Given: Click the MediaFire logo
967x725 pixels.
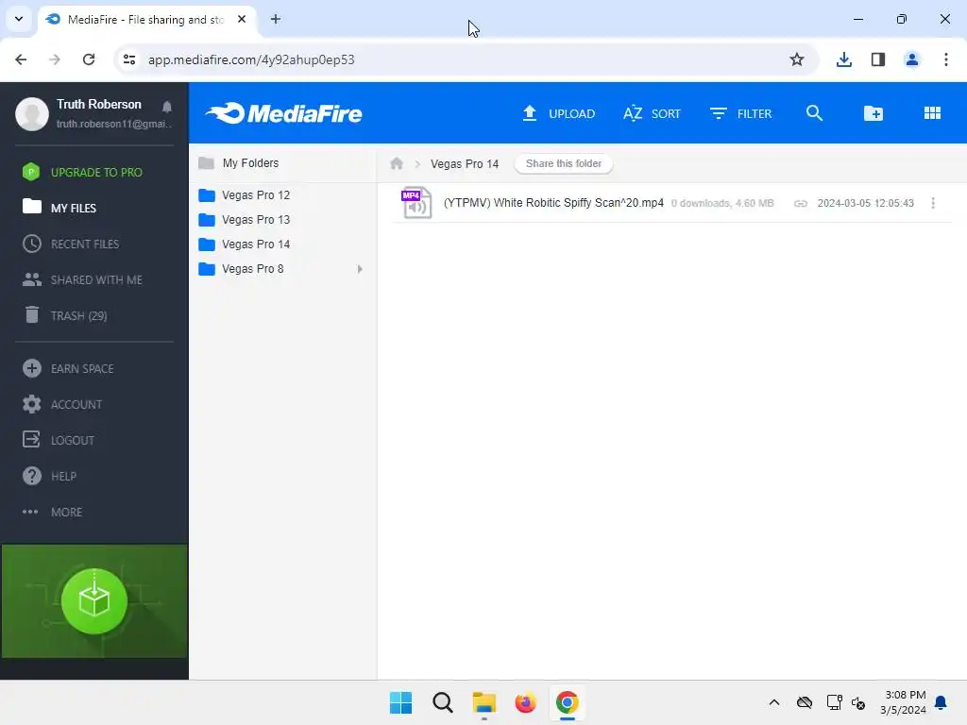Looking at the screenshot, I should 283,113.
